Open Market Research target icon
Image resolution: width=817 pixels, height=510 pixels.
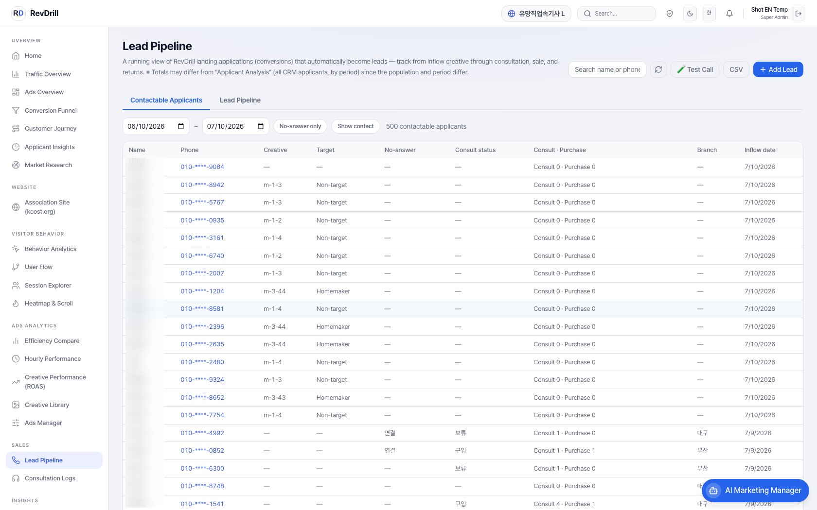[16, 165]
